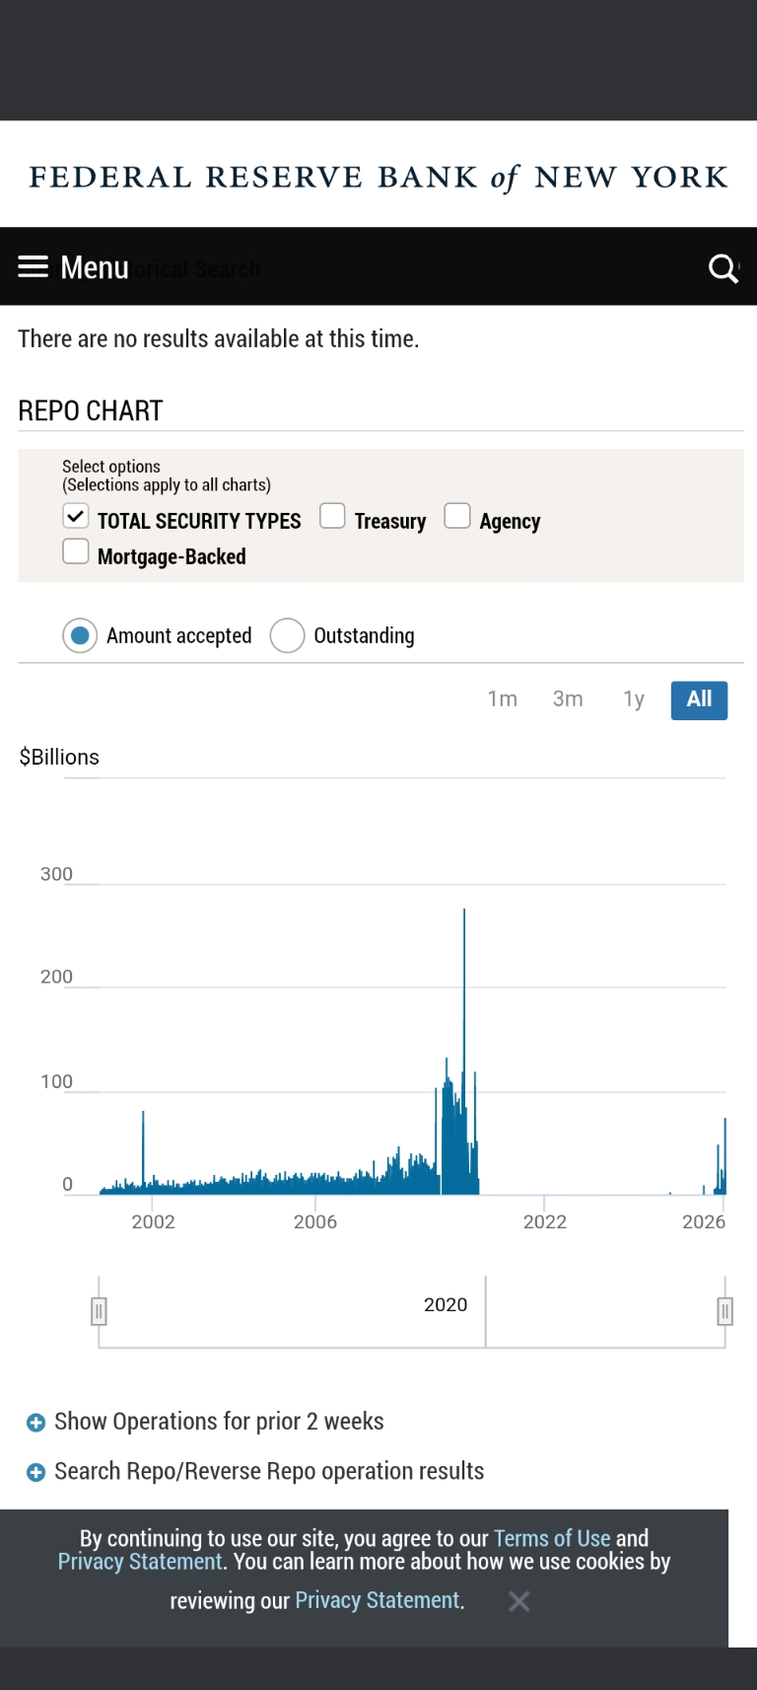Check the Agency checkbox
Screen dimensions: 757x1690
(x=457, y=516)
